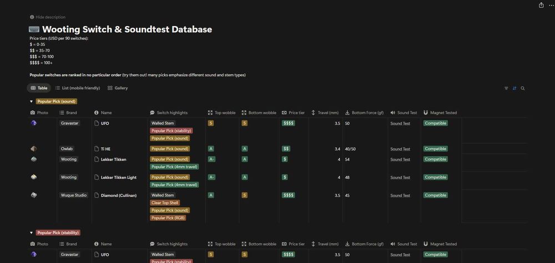Click the Diamond (Cullinan) page icon
The image size is (555, 263).
97,195
